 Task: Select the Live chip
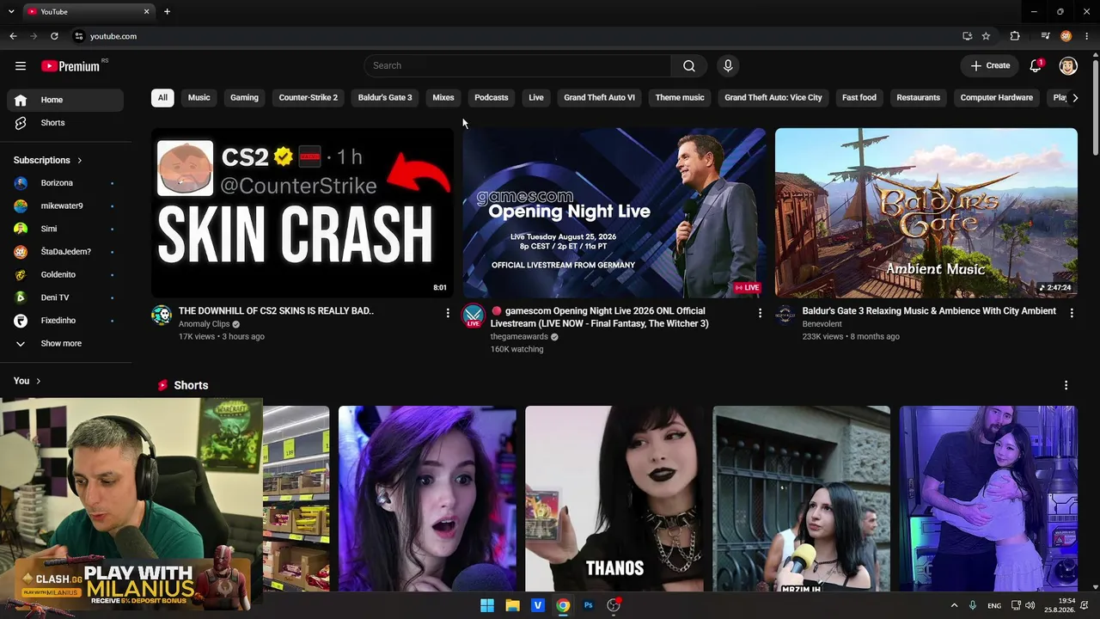pos(536,97)
